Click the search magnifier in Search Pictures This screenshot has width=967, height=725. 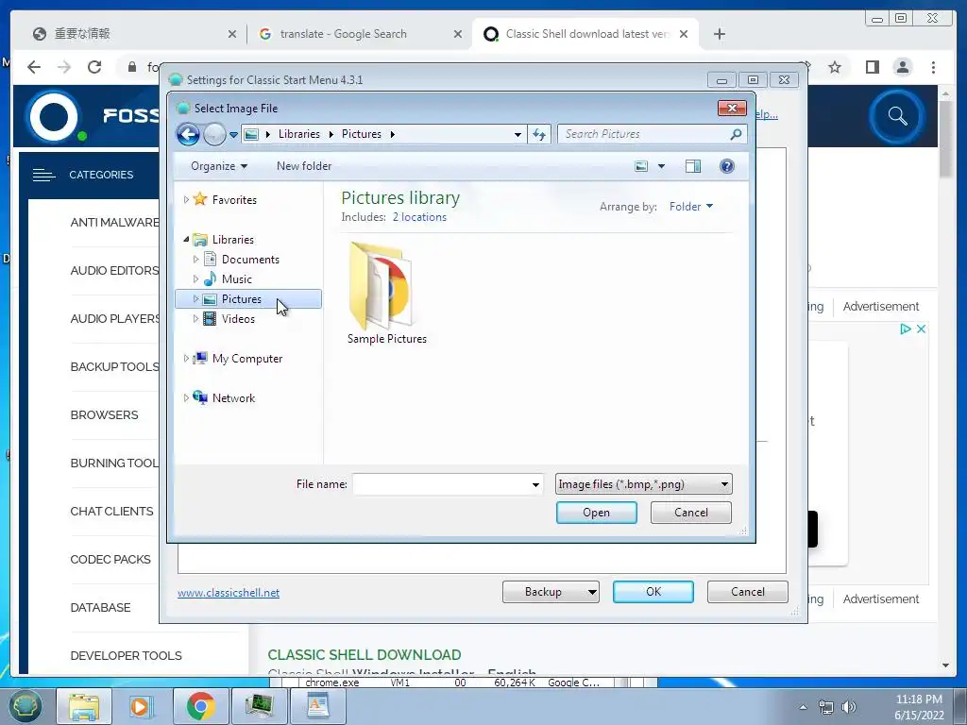tap(736, 134)
